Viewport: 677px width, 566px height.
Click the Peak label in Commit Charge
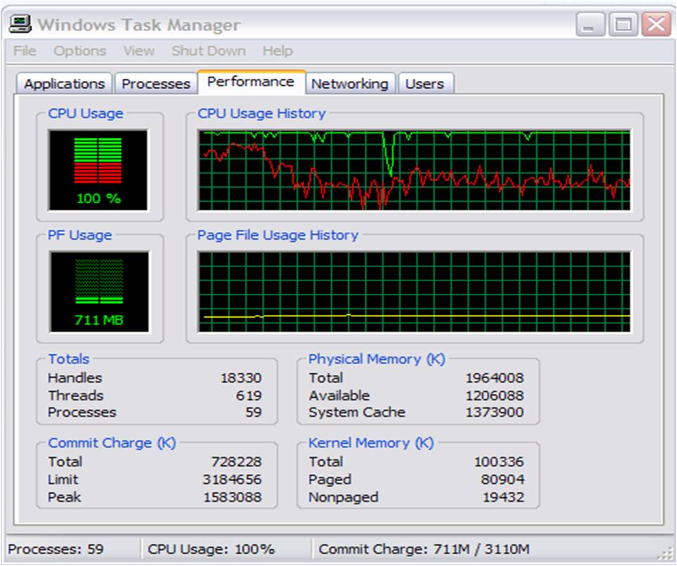[x=64, y=497]
